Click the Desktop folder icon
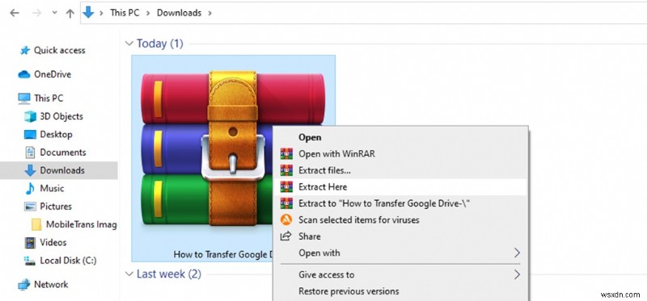Screen dimensions: 647x301 click(x=30, y=134)
